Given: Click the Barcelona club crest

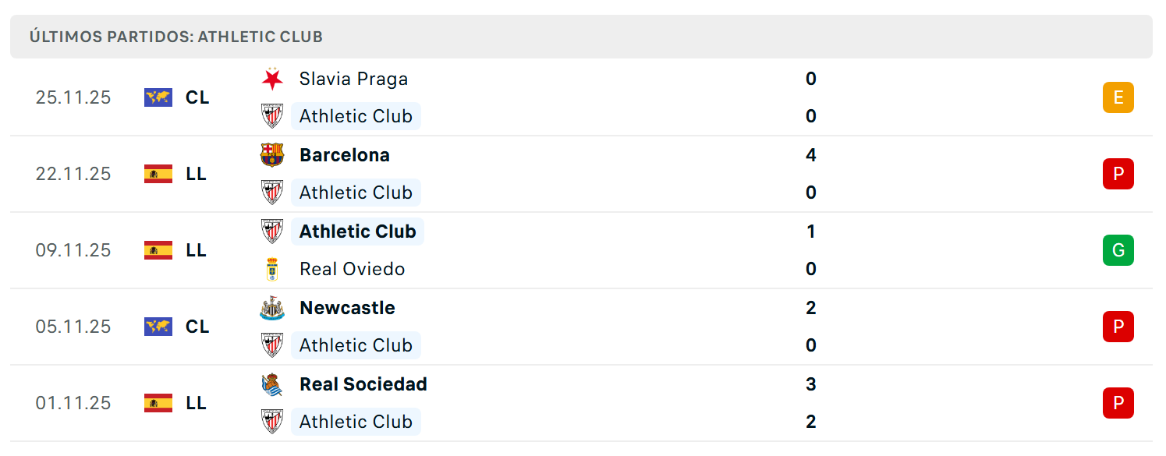Looking at the screenshot, I should (x=272, y=155).
